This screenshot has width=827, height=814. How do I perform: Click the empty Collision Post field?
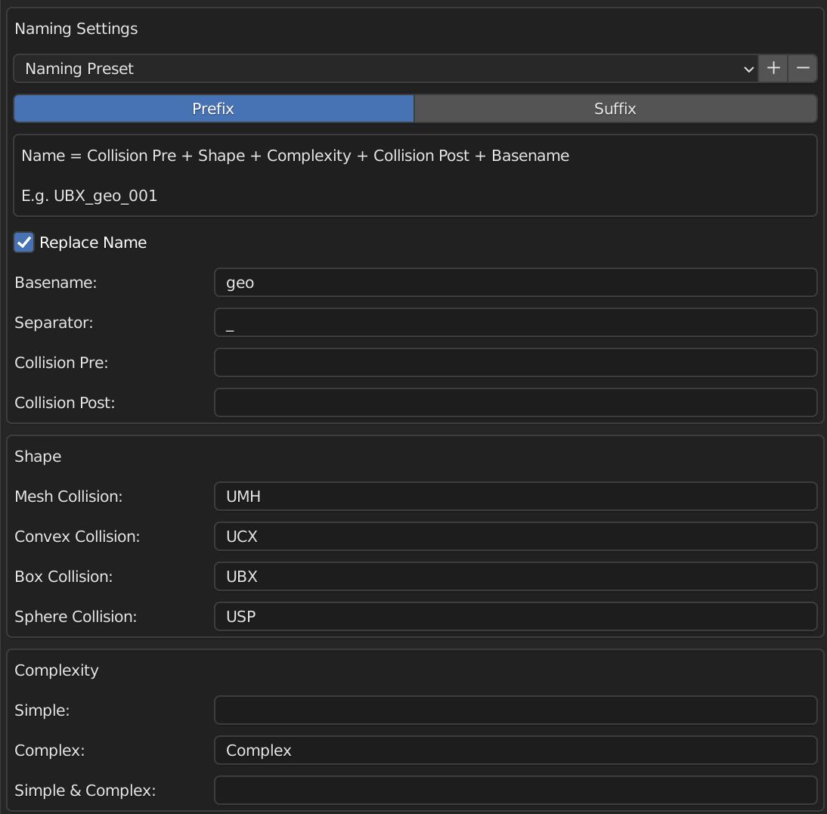tap(516, 402)
